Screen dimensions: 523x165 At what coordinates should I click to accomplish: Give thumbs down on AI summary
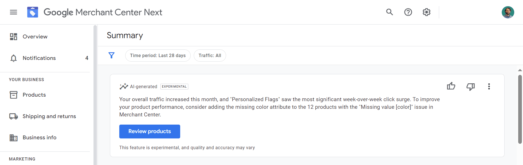click(470, 86)
